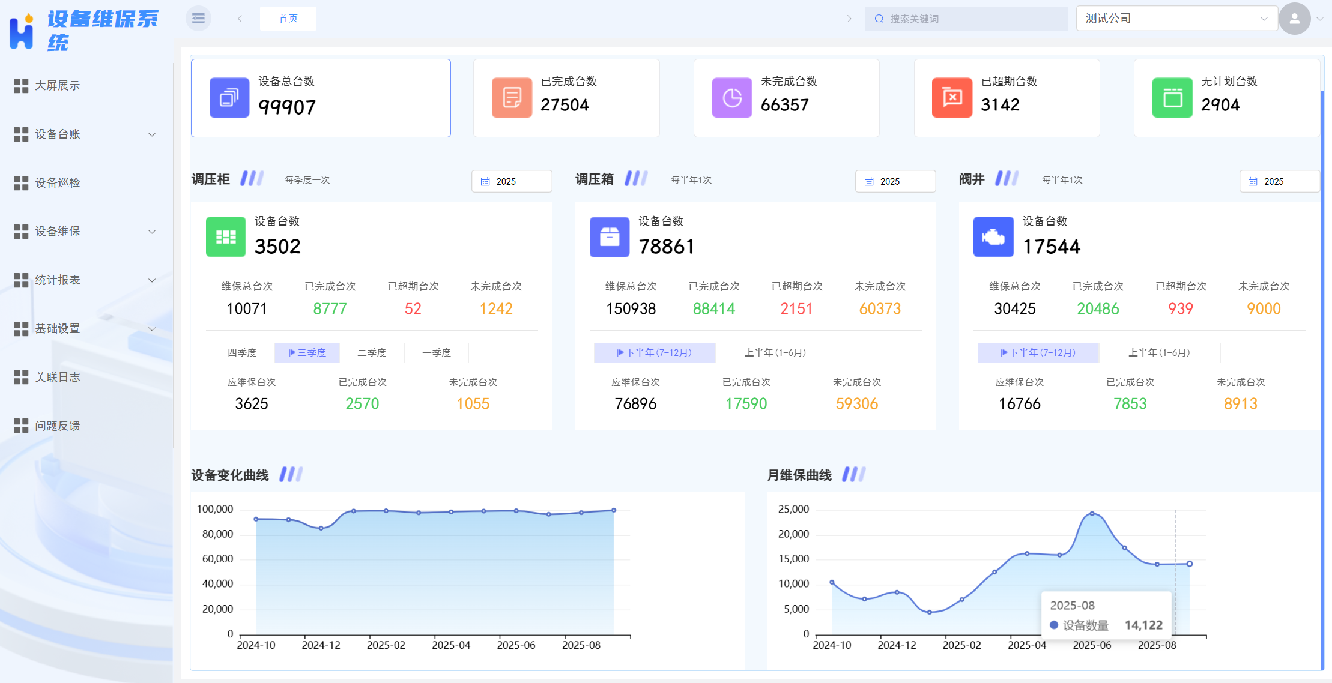1332x683 pixels.
Task: Open the 2025 year picker for 阀井
Action: point(1280,181)
